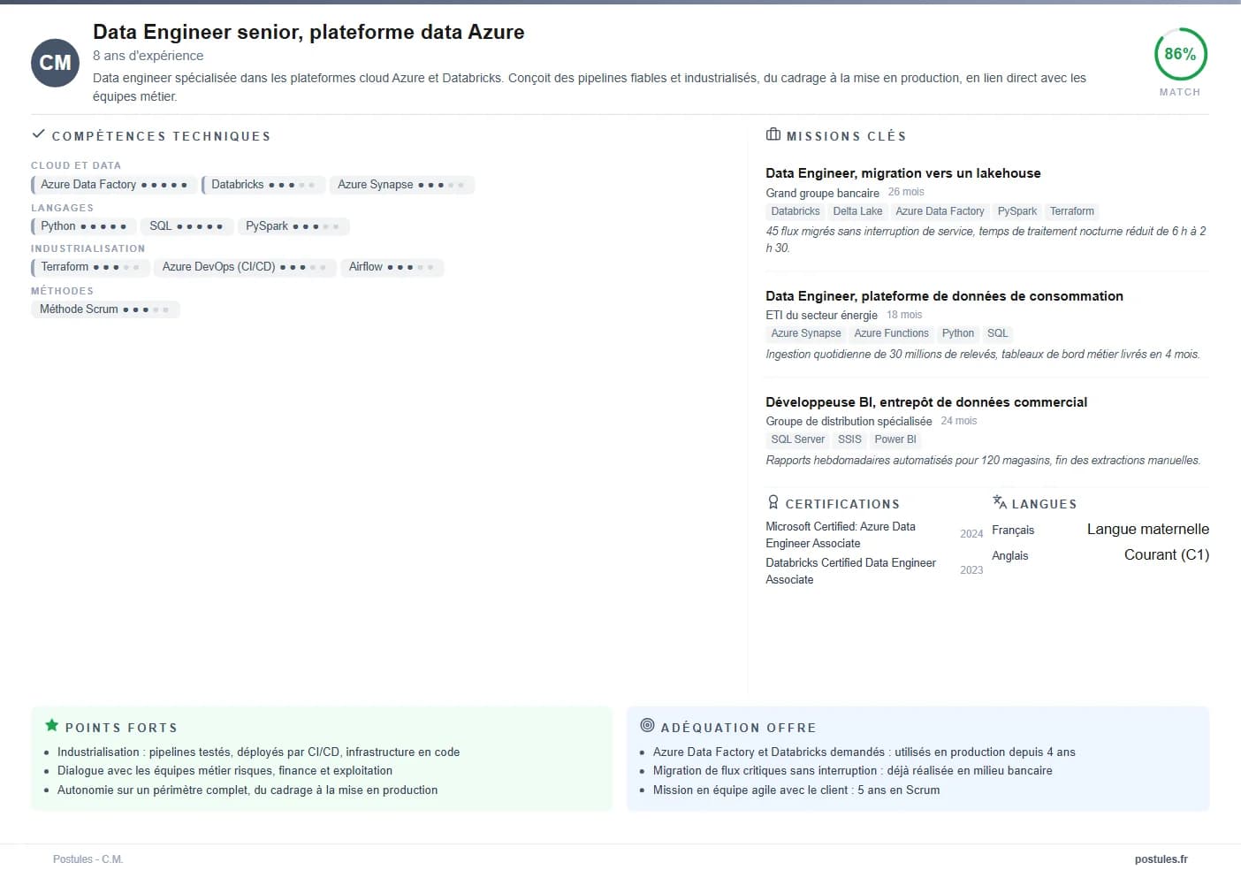Screen dimensions: 1241x878
Task: Click the "Langue maternelle" level for Français
Action: click(x=1148, y=529)
